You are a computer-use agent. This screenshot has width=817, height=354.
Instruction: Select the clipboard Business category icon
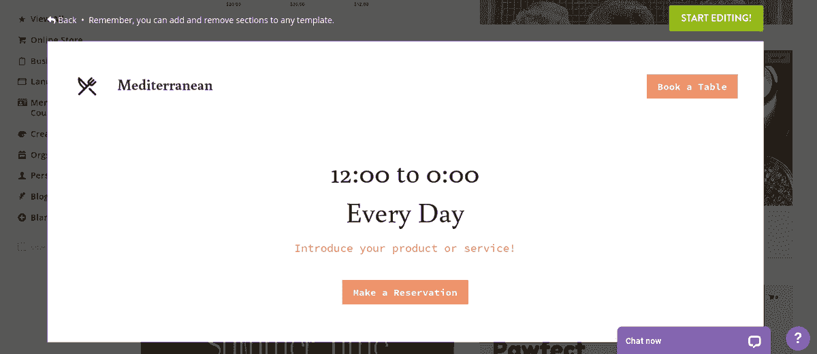pos(22,61)
